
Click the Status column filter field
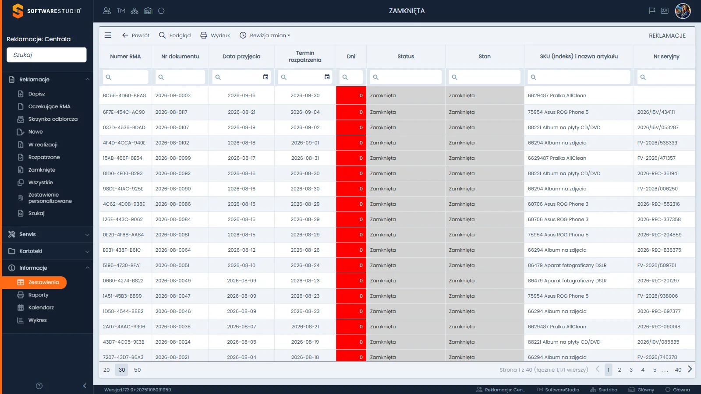click(406, 77)
